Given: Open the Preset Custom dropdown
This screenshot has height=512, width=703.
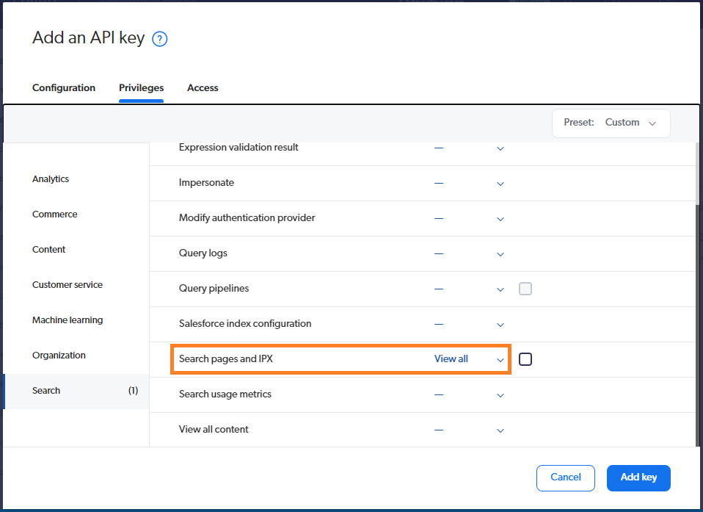Looking at the screenshot, I should 611,123.
